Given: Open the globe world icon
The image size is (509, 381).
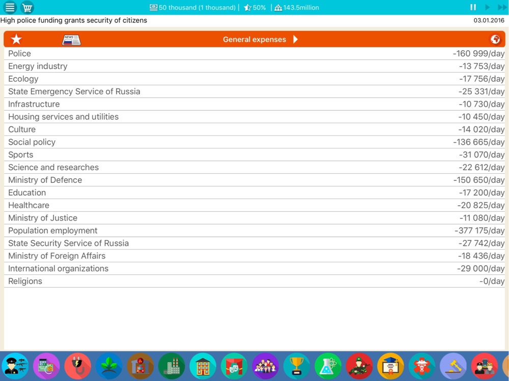Looking at the screenshot, I should coord(495,39).
